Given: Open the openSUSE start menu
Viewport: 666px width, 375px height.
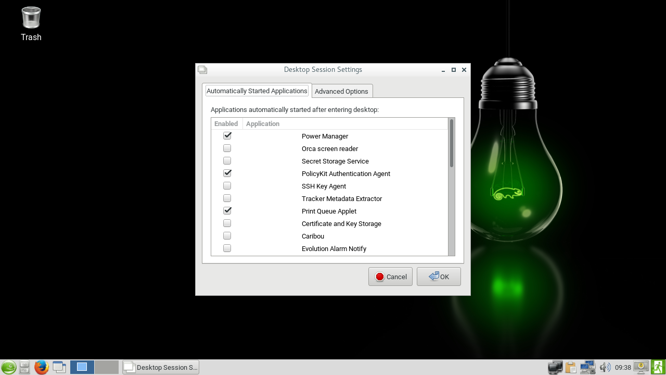Looking at the screenshot, I should click(8, 367).
